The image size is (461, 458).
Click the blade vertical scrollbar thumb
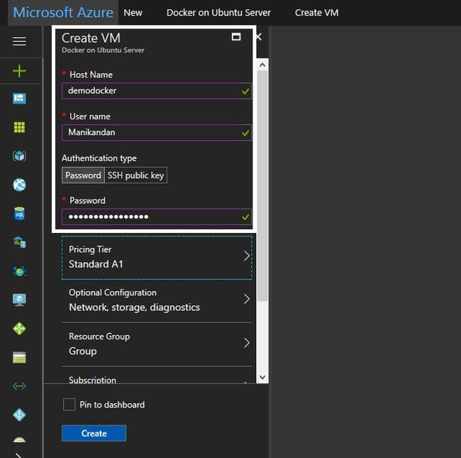(x=262, y=185)
